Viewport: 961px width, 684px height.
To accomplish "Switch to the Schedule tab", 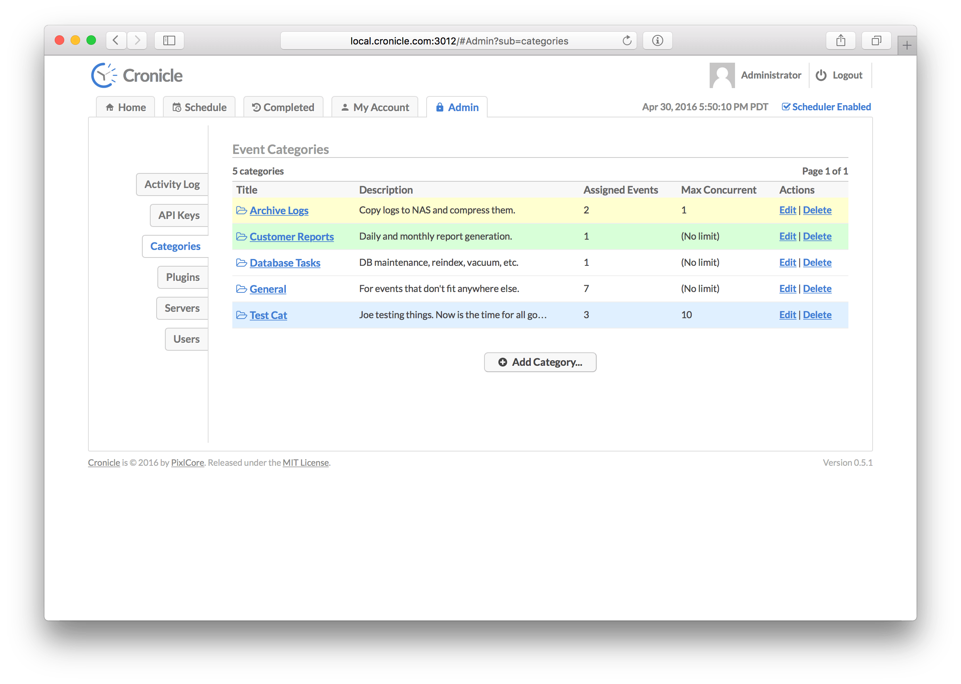I will [199, 108].
